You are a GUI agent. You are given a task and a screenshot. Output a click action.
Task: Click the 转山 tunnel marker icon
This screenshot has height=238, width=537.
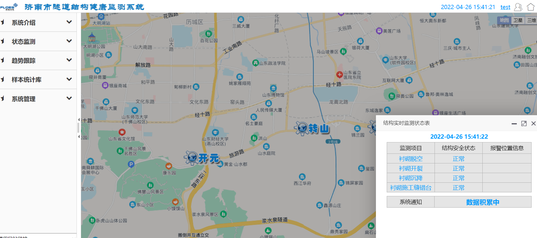coord(301,128)
